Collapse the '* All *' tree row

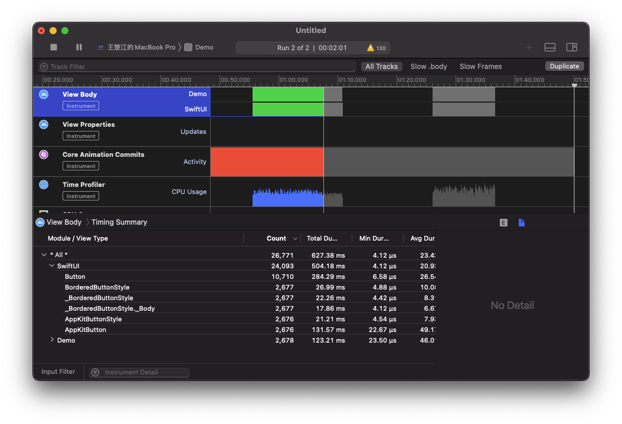pos(44,255)
